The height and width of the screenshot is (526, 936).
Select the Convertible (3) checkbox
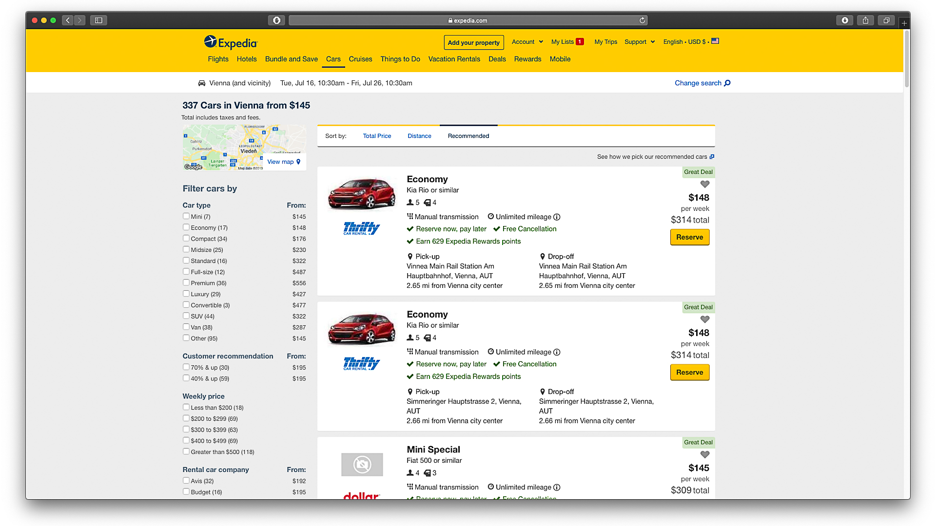coord(186,305)
